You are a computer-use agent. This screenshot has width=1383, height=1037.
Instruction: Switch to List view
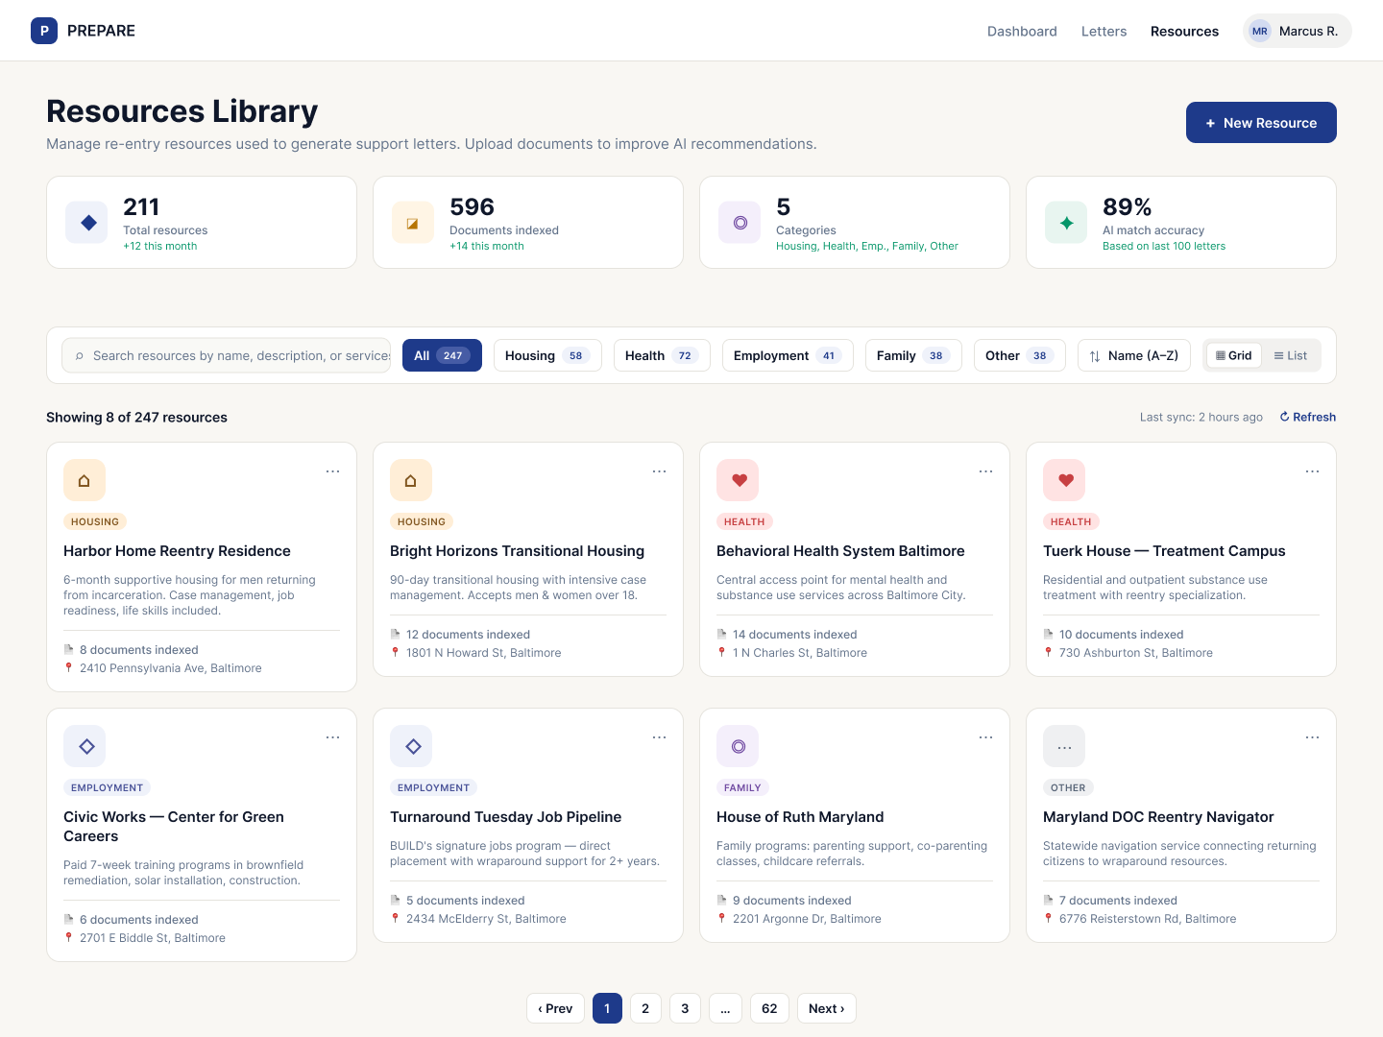pos(1290,355)
